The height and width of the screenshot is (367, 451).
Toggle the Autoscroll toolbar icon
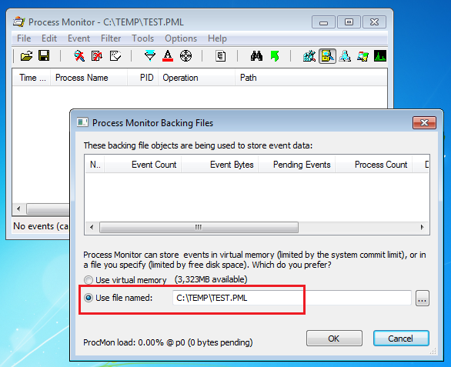(97, 56)
